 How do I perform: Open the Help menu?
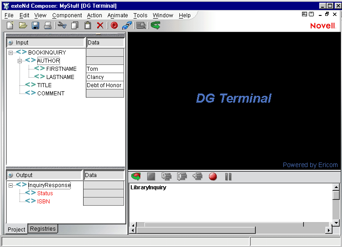pyautogui.click(x=185, y=15)
